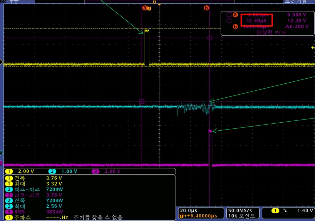The height and width of the screenshot is (221, 315).
Task: Click the RMS measurement label
Action: tap(20, 212)
